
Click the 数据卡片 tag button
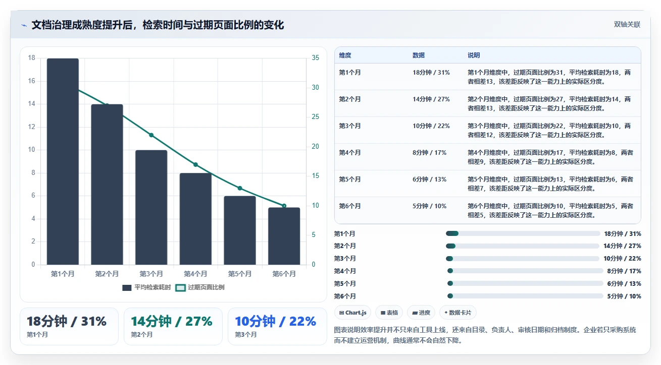(457, 313)
